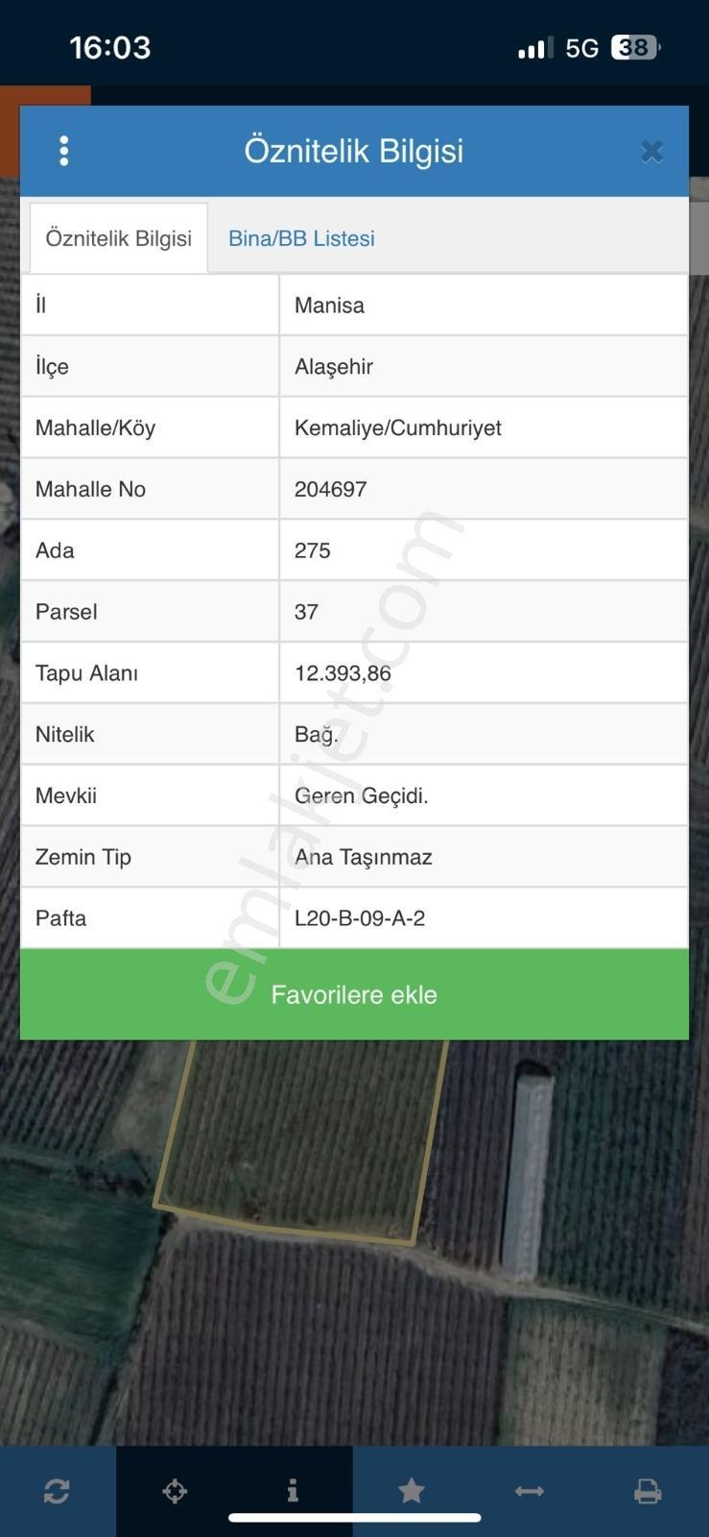Viewport: 709px width, 1537px height.
Task: Open favorites with the star icon
Action: (412, 1491)
